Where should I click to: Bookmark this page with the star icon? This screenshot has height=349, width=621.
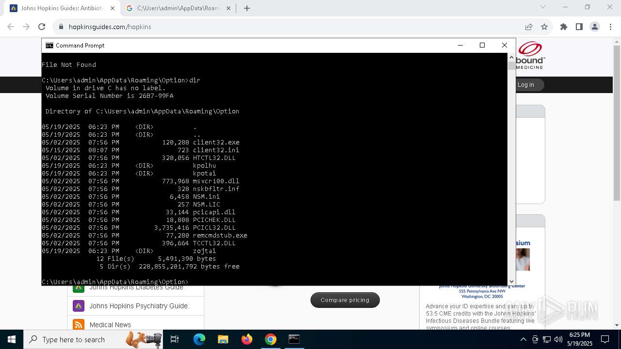click(x=544, y=27)
